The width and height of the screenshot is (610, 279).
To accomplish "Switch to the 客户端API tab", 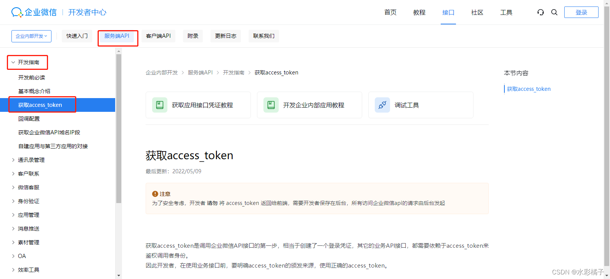I will (x=159, y=36).
